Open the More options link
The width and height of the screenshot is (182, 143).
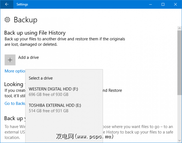tap(15, 71)
